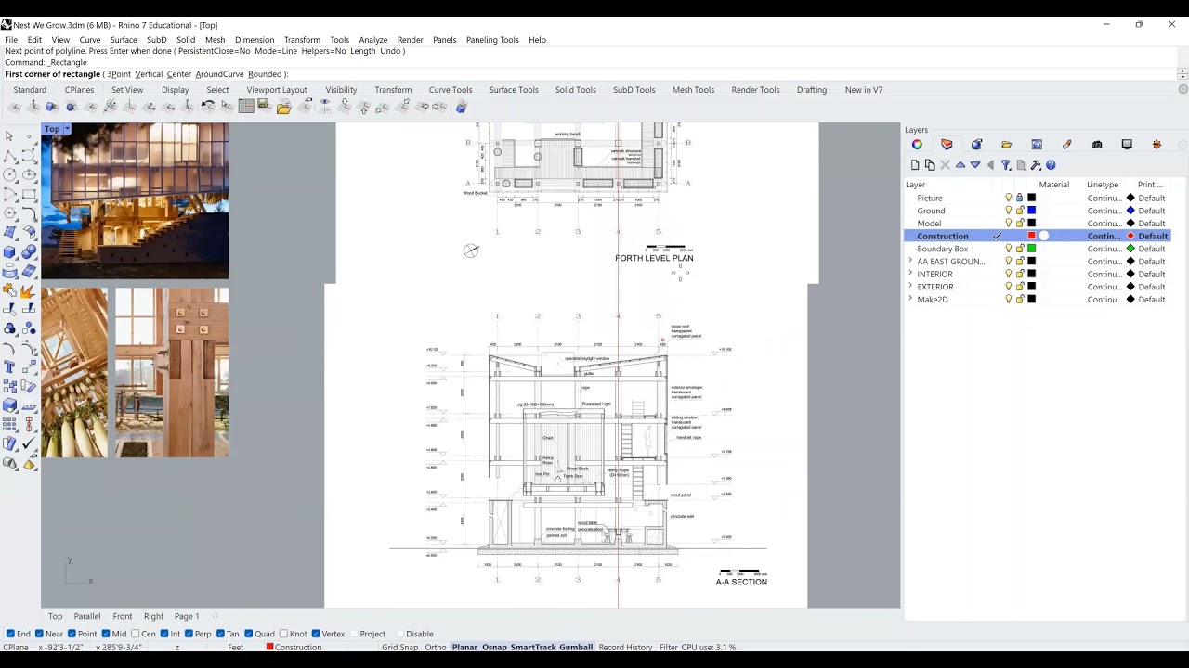Expand the AA EAST GROUN... layer
1189x668 pixels.
click(x=910, y=262)
